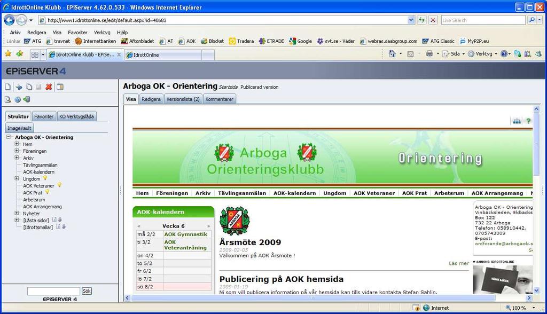547x314 pixels.
Task: Click the green log out door icon
Action: tap(27, 99)
